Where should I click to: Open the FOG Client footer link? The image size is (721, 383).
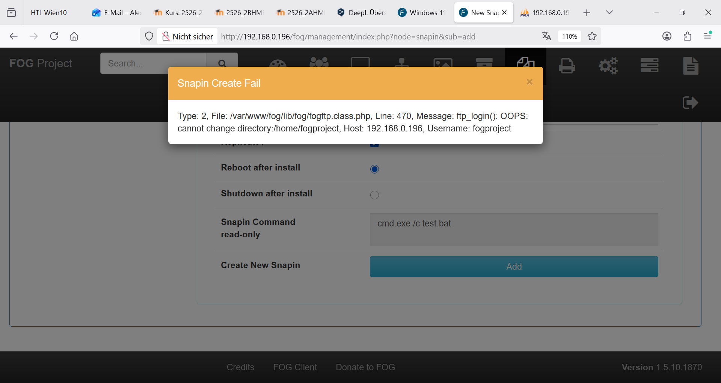coord(295,367)
